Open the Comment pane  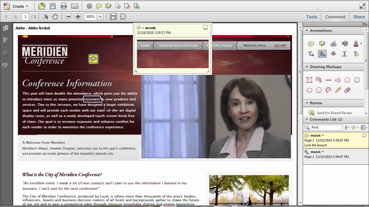point(335,17)
